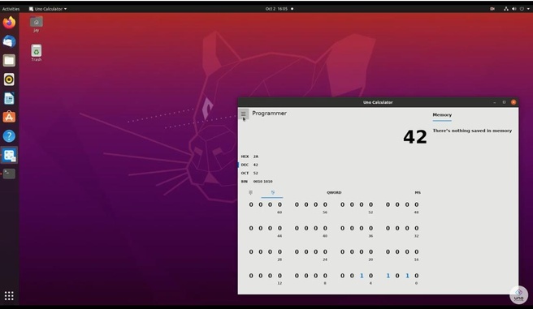Select the HEX 2A base row
Image resolution: width=533 pixels, height=309 pixels.
coord(333,157)
